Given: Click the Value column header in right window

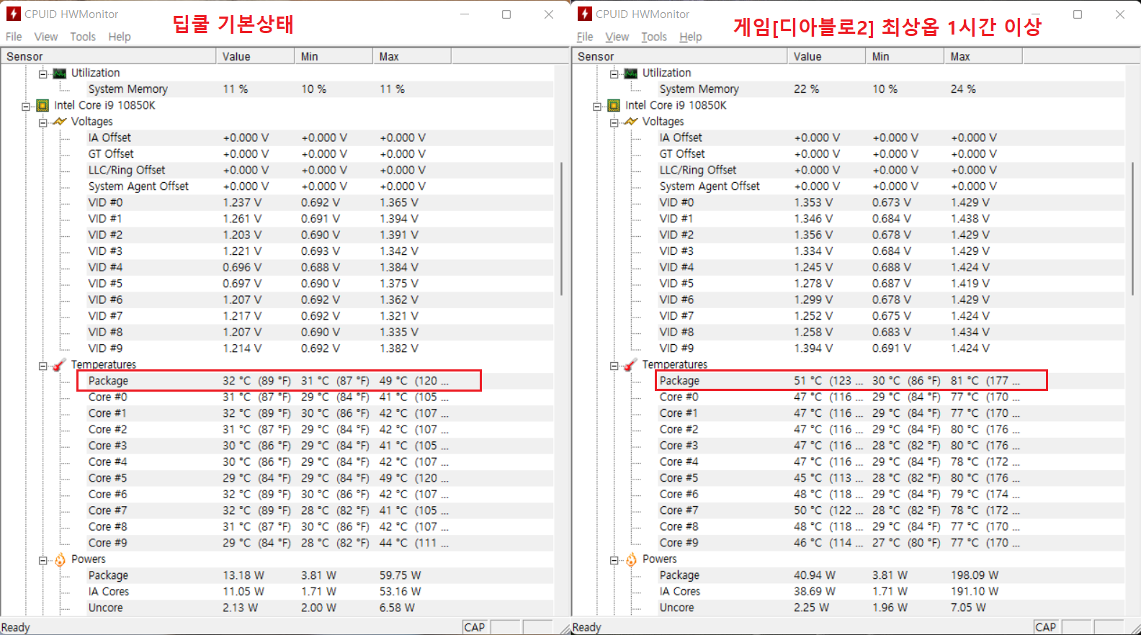Looking at the screenshot, I should coord(826,56).
